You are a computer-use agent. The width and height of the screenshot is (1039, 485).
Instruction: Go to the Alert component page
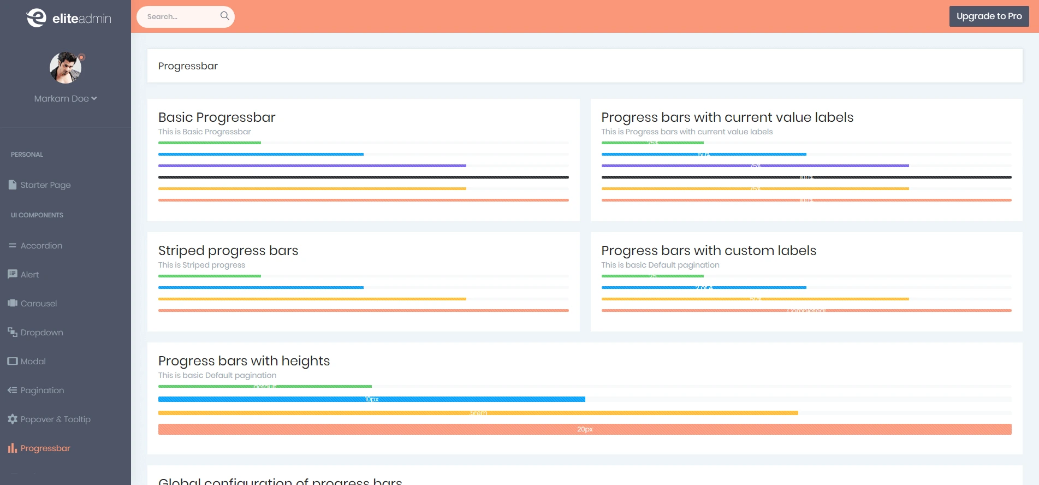pyautogui.click(x=30, y=274)
